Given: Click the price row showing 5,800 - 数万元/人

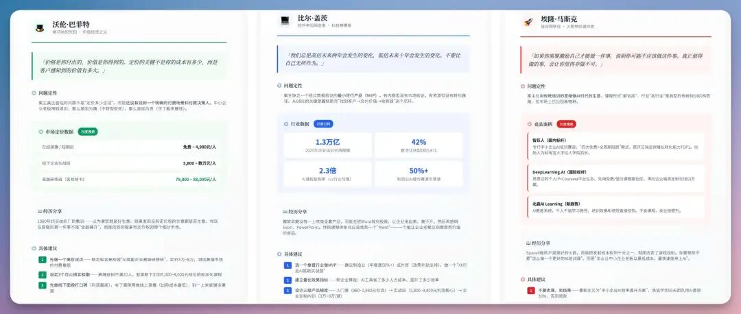Looking at the screenshot, I should [x=129, y=163].
